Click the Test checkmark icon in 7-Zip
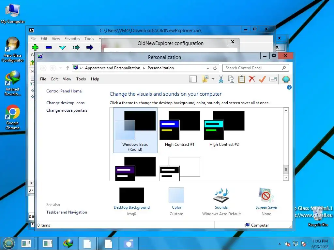 click(x=62, y=48)
